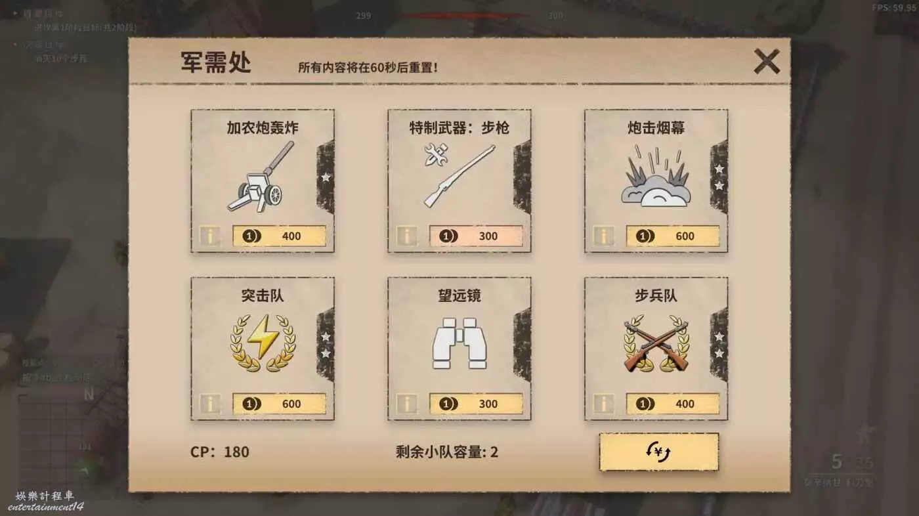
Task: Purchase 突击队 for 600
Action: (x=279, y=404)
